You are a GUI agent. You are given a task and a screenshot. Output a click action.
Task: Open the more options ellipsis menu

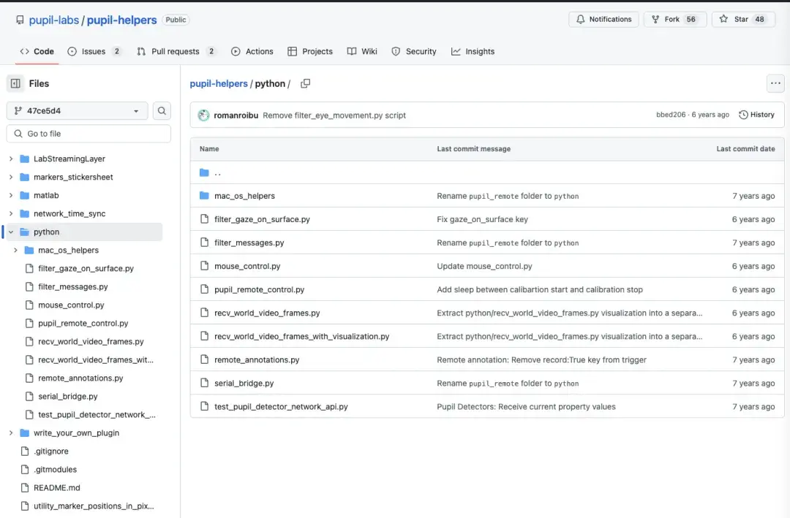(775, 83)
